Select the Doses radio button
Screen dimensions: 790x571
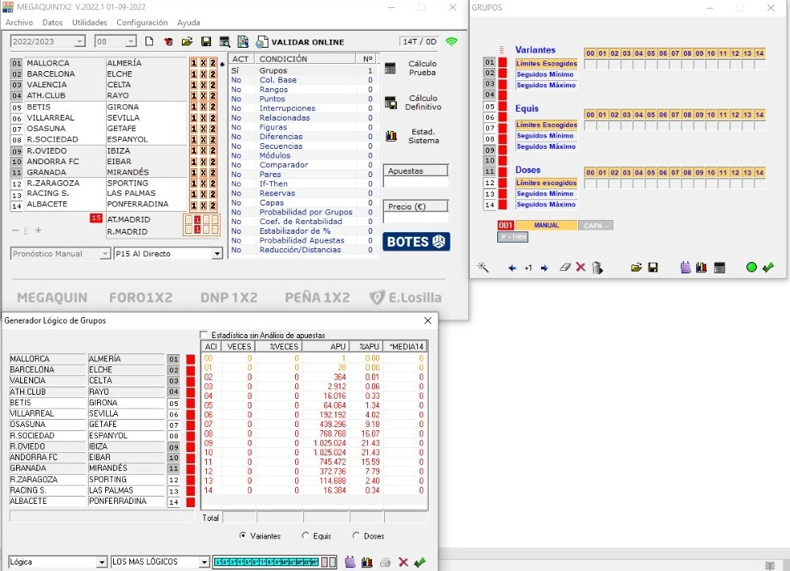pyautogui.click(x=357, y=535)
